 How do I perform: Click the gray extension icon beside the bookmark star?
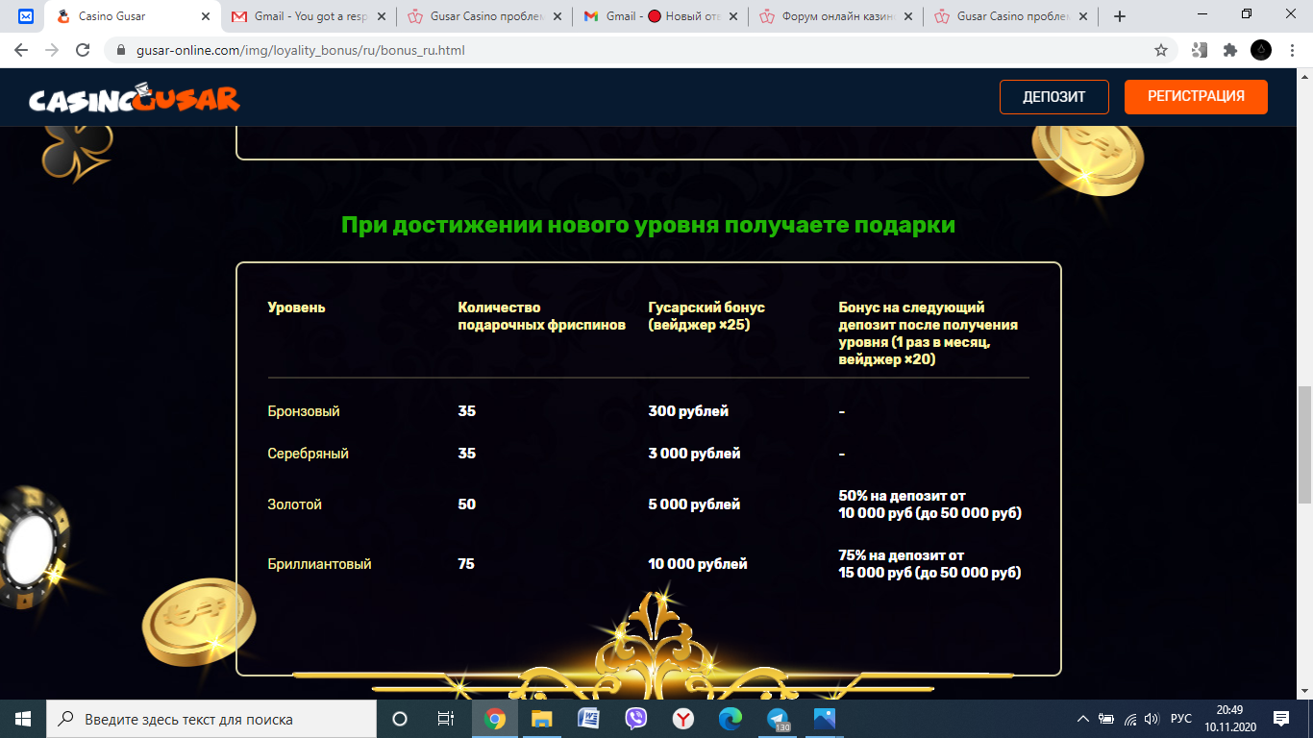click(x=1199, y=50)
